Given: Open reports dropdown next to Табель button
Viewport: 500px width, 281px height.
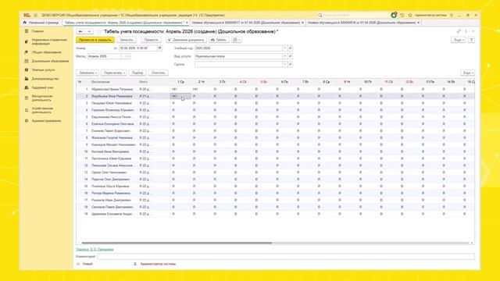Looking at the screenshot, I should pos(236,40).
